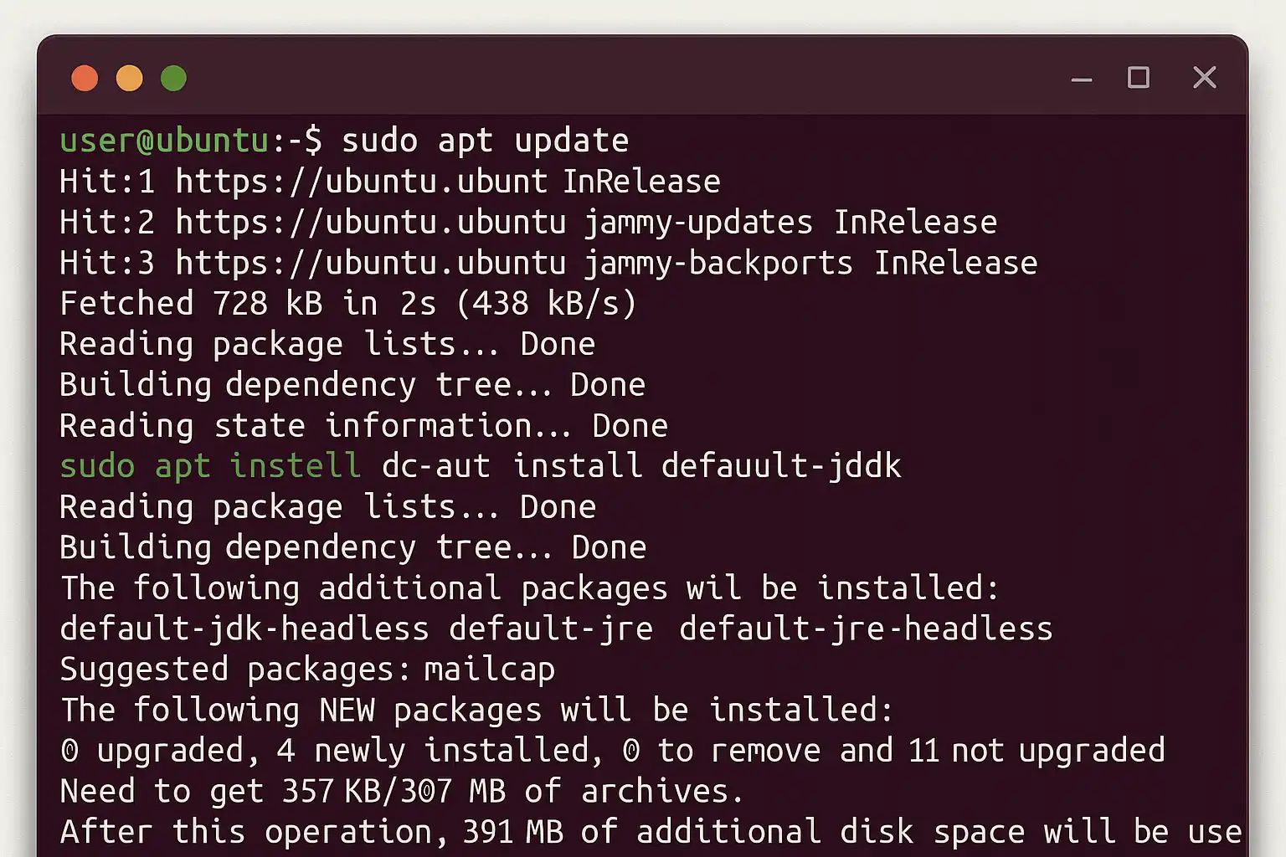1286x857 pixels.
Task: Close the terminal with X icon
Action: pyautogui.click(x=1205, y=78)
